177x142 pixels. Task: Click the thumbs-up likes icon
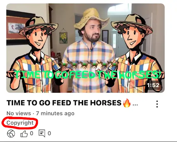pos(24,134)
